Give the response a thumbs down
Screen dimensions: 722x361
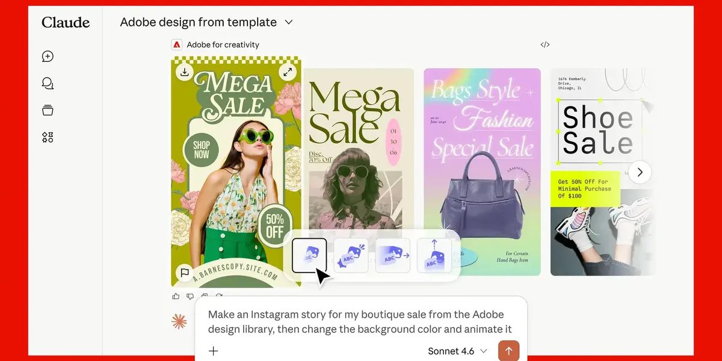coord(190,296)
